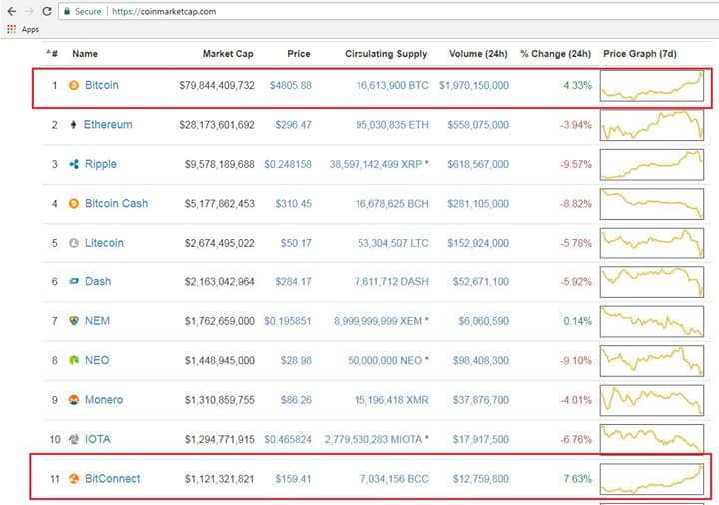This screenshot has height=505, width=719.
Task: Open the Apps grid icon in bookmarks bar
Action: tap(11, 29)
